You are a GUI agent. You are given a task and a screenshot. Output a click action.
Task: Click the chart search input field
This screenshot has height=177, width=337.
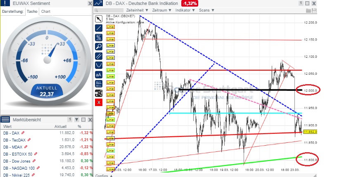[109, 10]
